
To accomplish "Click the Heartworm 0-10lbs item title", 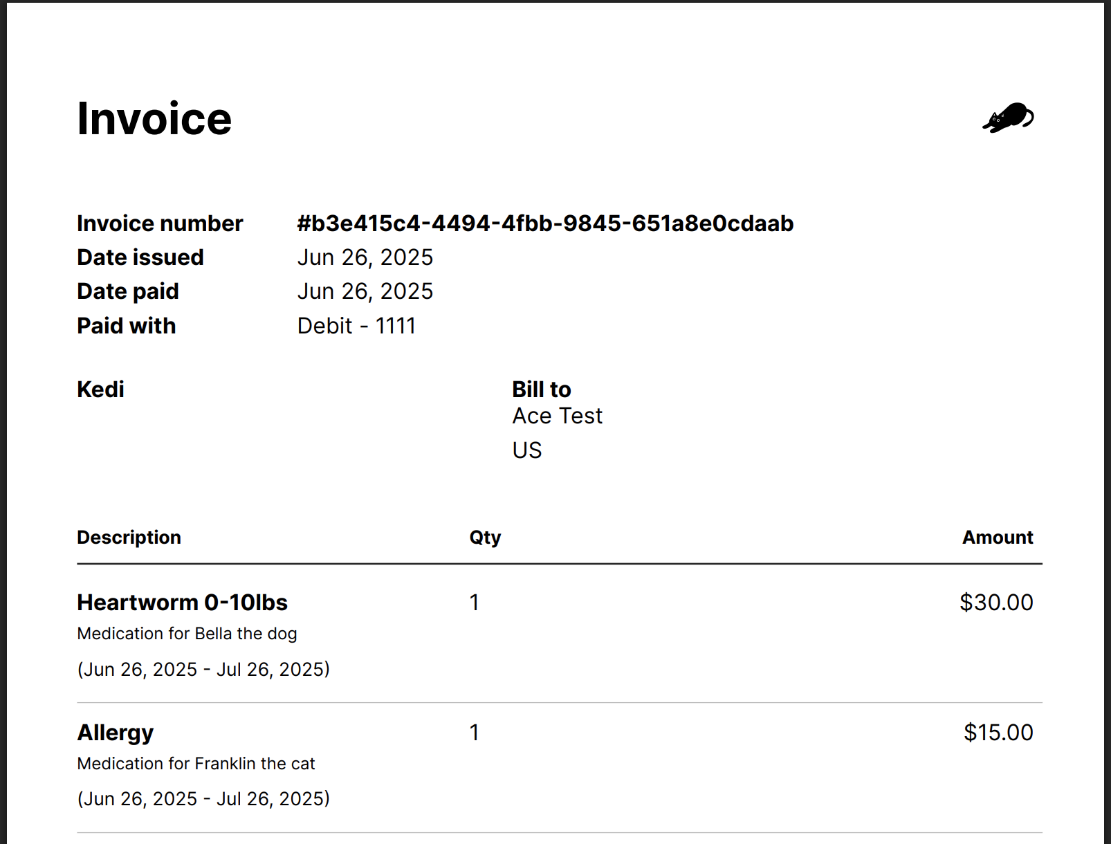I will click(x=183, y=603).
